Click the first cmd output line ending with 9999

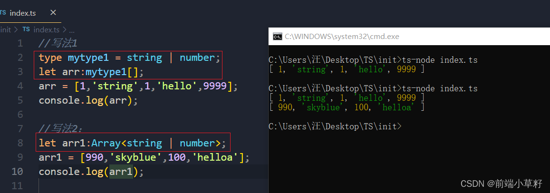click(x=347, y=69)
